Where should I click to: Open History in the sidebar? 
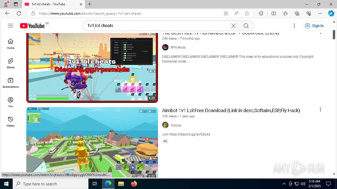pos(11,122)
